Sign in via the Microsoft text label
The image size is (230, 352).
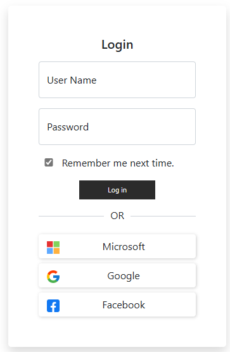124,246
